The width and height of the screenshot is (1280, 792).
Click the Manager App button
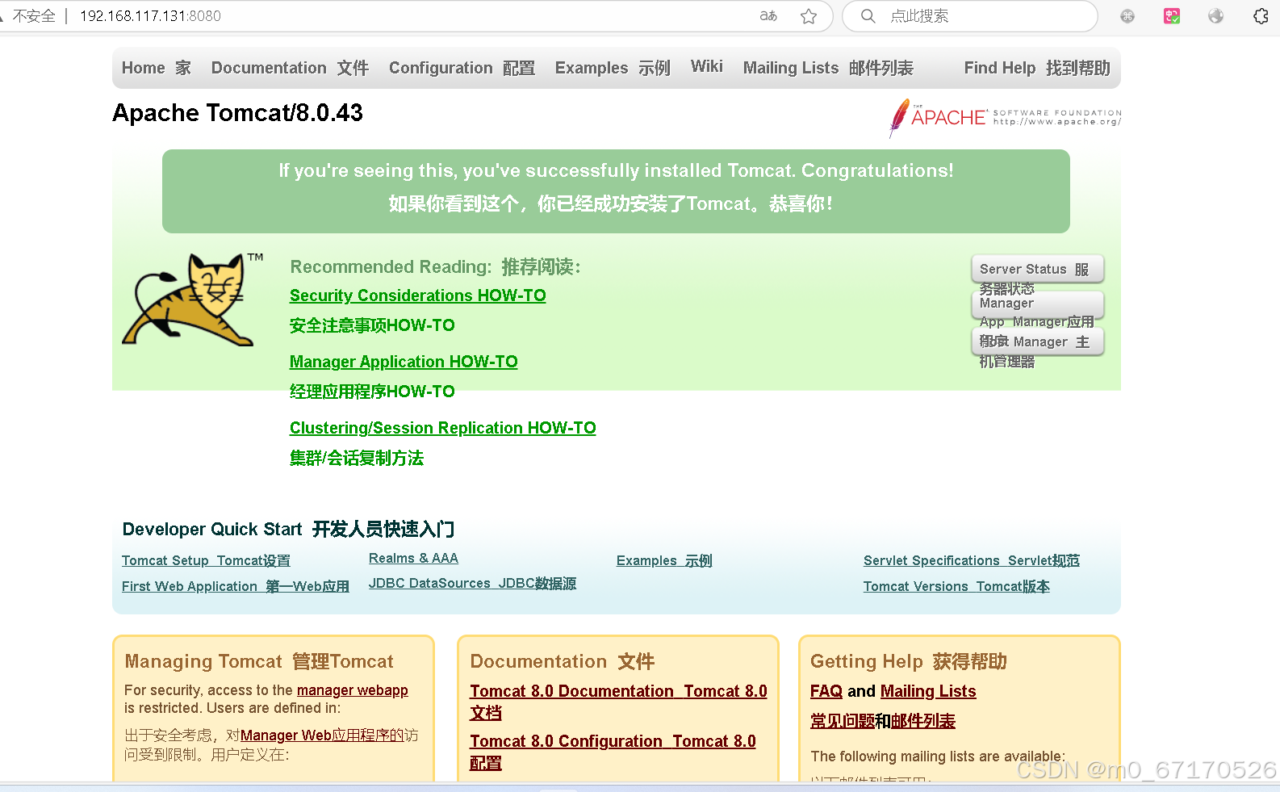click(x=1037, y=305)
